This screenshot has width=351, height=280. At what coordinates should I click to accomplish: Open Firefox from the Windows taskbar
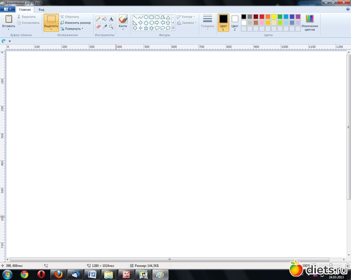point(58,274)
